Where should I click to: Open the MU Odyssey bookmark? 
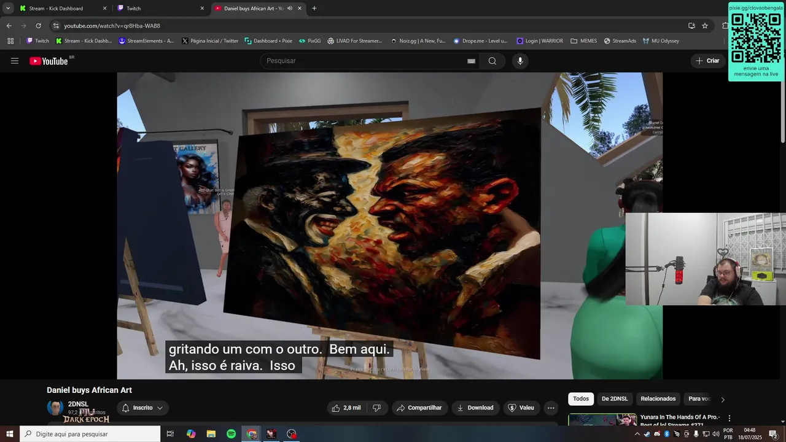click(661, 41)
